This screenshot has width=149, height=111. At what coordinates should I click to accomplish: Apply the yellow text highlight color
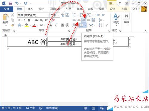pyautogui.click(x=27, y=25)
